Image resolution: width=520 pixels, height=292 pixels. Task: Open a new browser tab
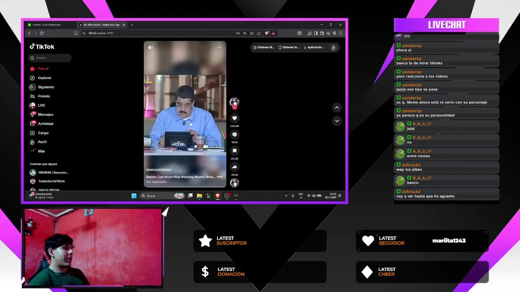pos(132,25)
